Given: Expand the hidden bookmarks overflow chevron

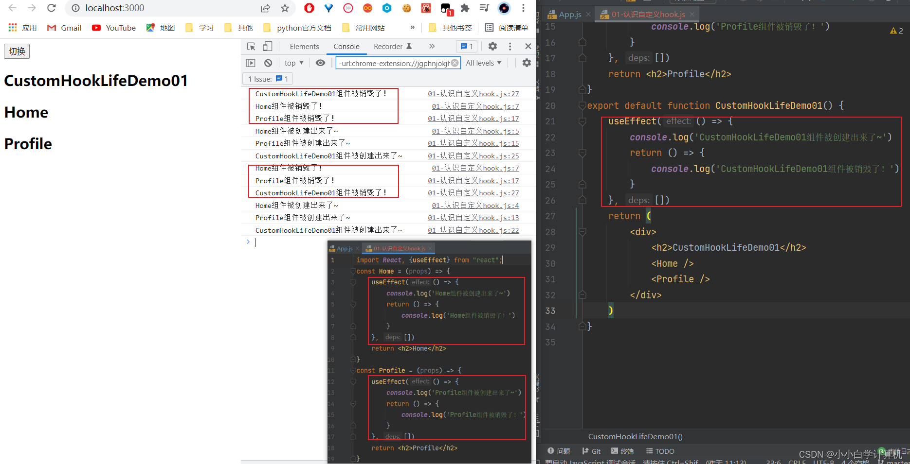Looking at the screenshot, I should click(413, 28).
